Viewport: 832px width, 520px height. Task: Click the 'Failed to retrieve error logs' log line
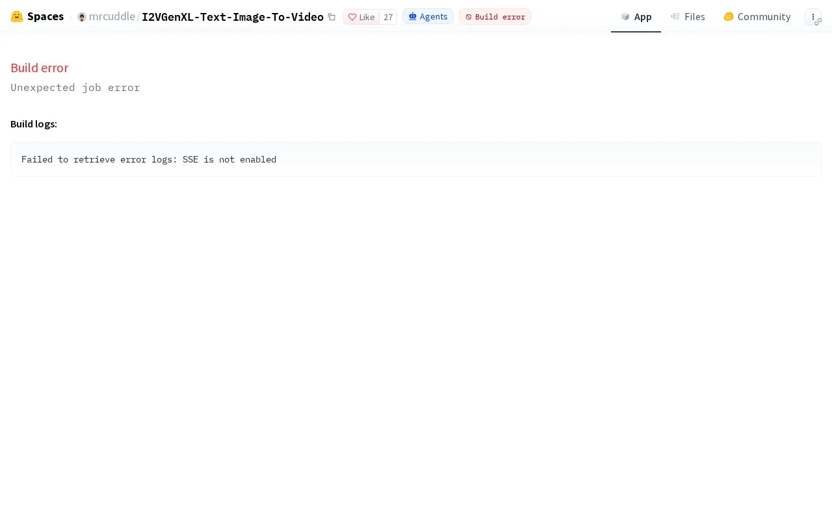(149, 159)
